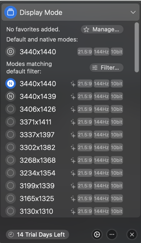The height and width of the screenshot is (243, 141).
Task: Click the clock icon in the trial badge
Action: tap(11, 234)
